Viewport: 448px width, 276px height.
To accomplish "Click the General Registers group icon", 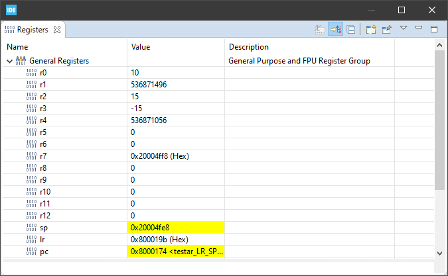I will point(21,60).
